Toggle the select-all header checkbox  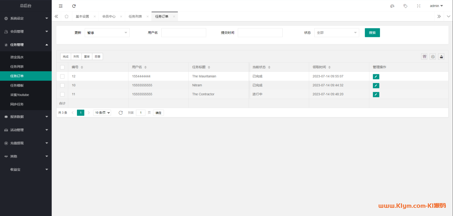pyautogui.click(x=62, y=67)
